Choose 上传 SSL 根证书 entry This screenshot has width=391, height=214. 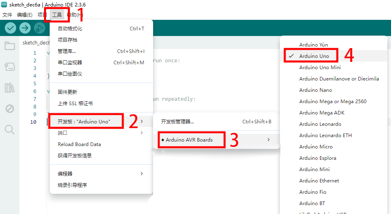[x=101, y=104]
